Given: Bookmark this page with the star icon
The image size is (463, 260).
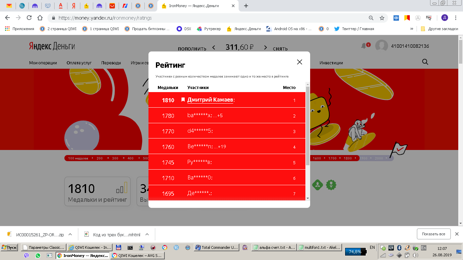Looking at the screenshot, I should click(x=382, y=18).
